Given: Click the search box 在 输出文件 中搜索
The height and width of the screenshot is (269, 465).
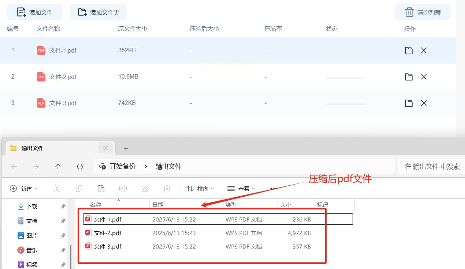Looking at the screenshot, I should point(431,166).
